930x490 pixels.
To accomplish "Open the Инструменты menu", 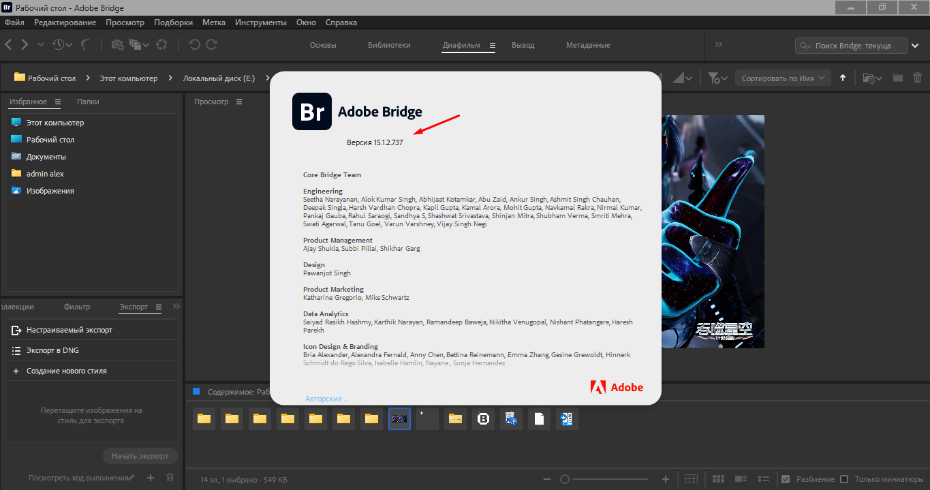I will [260, 22].
